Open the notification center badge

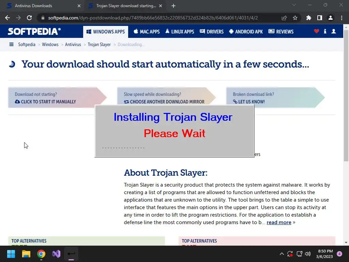pos(339,254)
